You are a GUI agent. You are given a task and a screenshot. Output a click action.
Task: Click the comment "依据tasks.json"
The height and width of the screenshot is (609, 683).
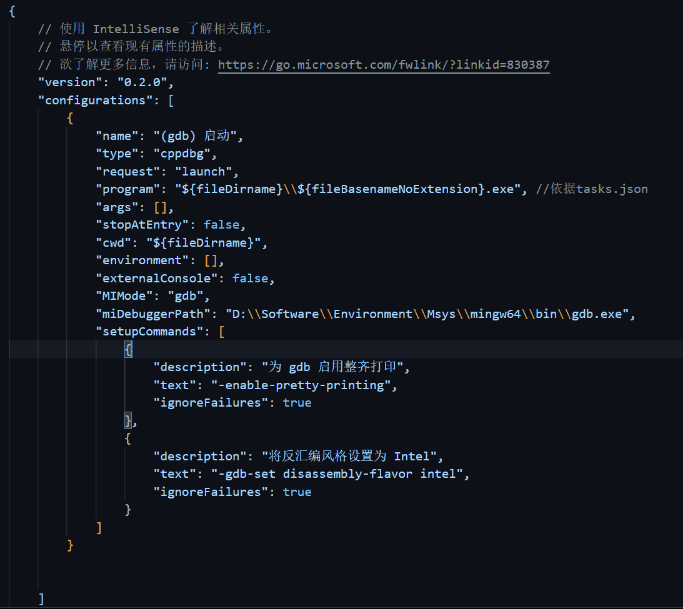pyautogui.click(x=590, y=189)
